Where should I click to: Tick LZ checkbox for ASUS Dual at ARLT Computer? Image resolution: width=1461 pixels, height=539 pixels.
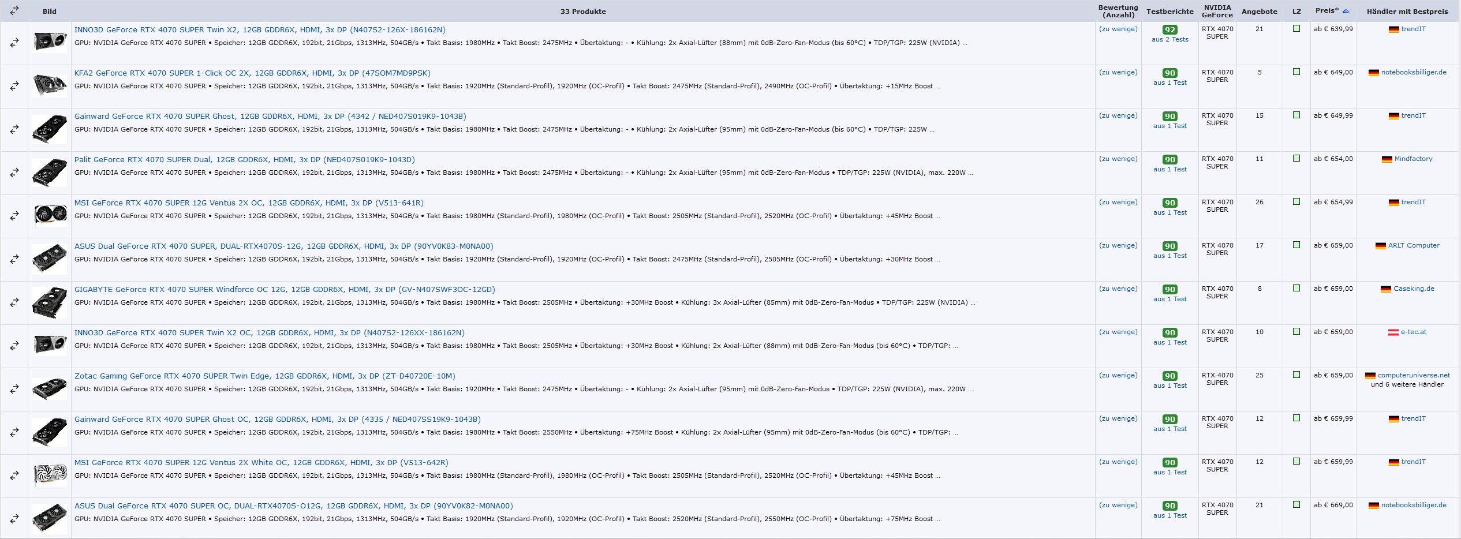(1296, 245)
